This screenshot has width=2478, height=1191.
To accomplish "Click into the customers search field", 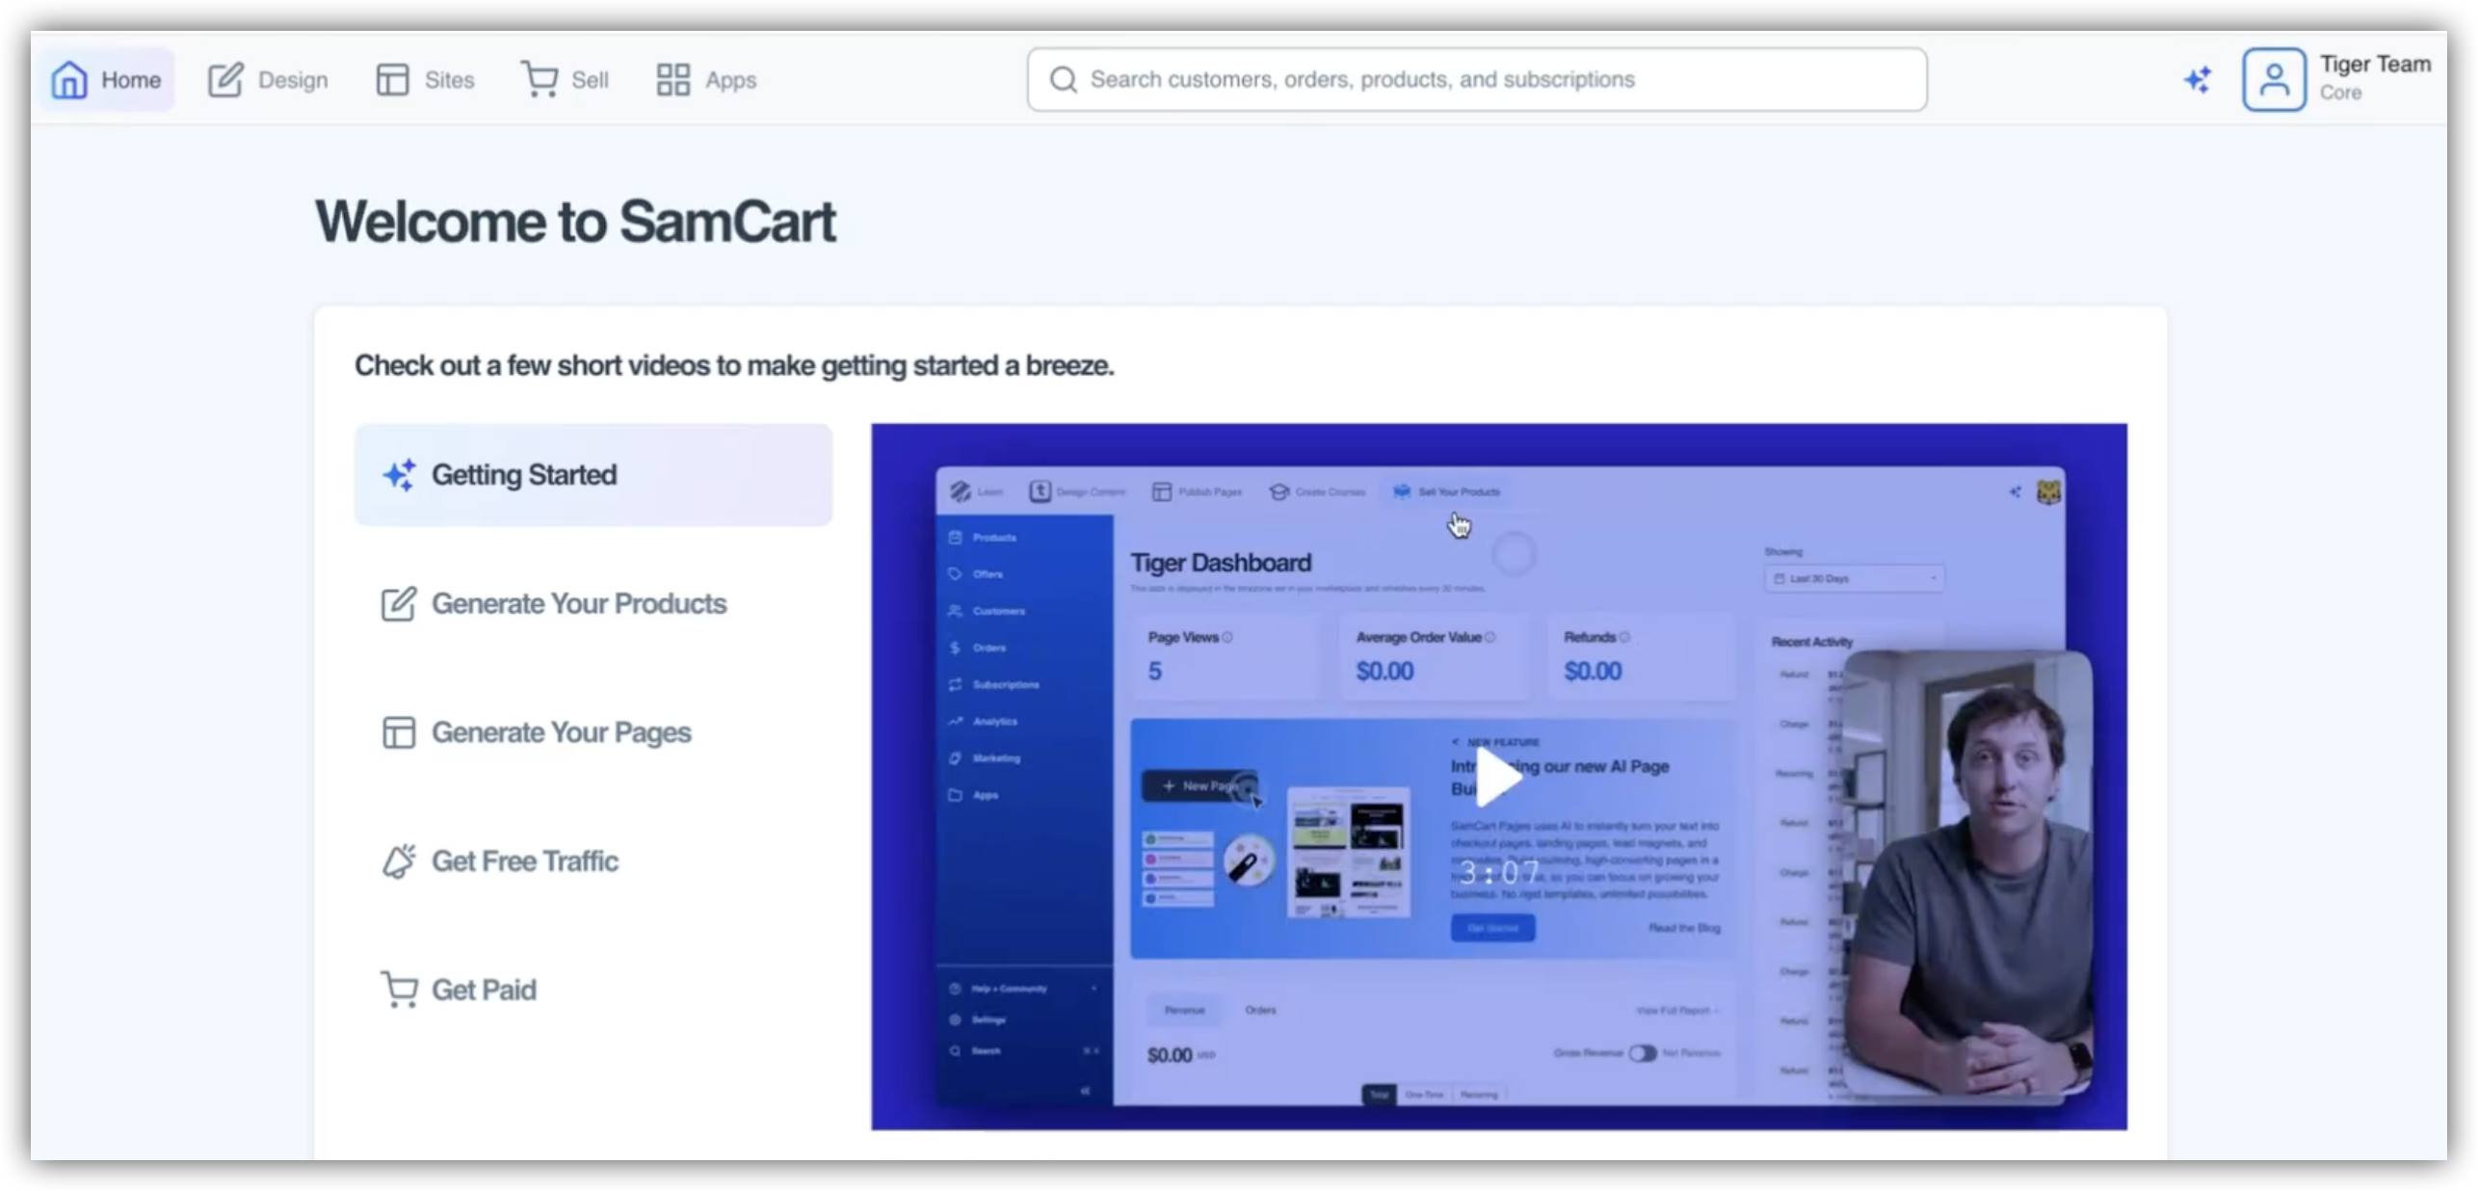I will [x=1484, y=80].
